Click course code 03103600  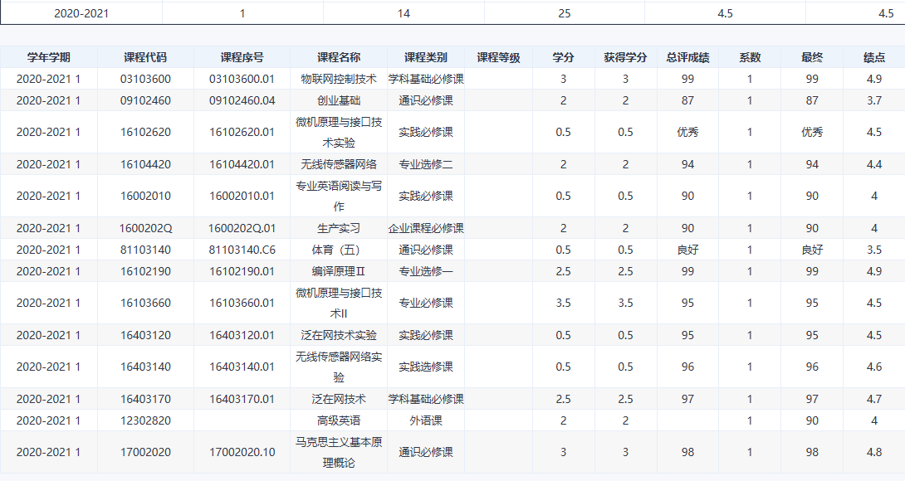(145, 79)
